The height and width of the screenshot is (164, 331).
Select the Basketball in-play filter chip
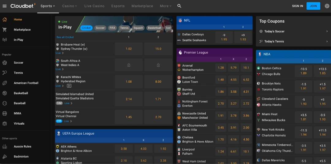point(154,28)
